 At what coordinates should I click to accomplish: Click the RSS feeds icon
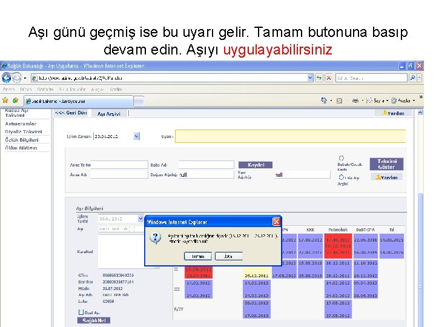tap(339, 101)
